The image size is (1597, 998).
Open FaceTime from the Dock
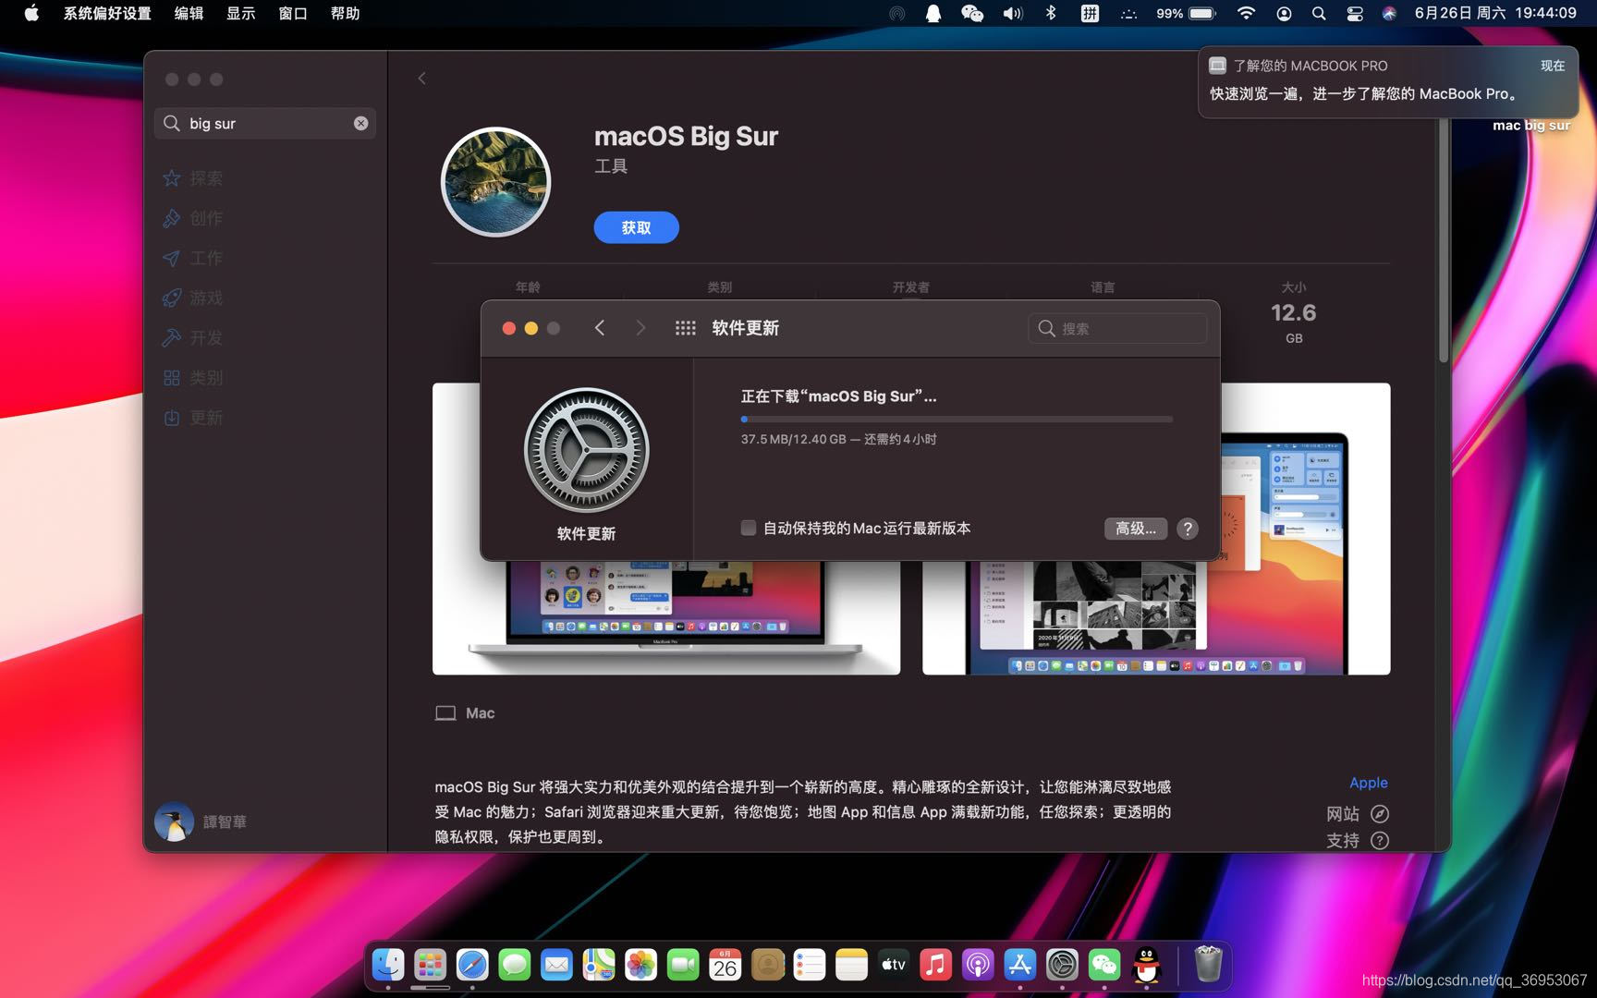click(x=683, y=966)
